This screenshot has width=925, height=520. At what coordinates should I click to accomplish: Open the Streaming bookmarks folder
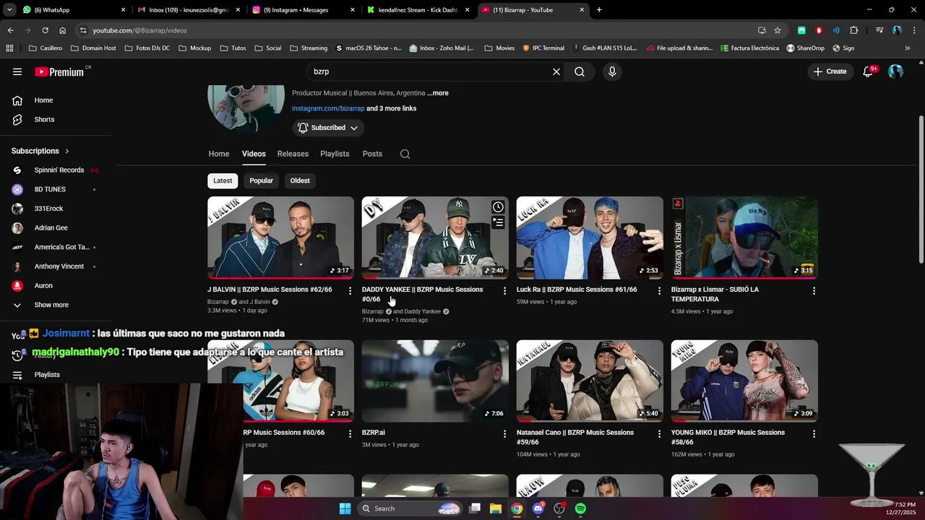pos(309,48)
